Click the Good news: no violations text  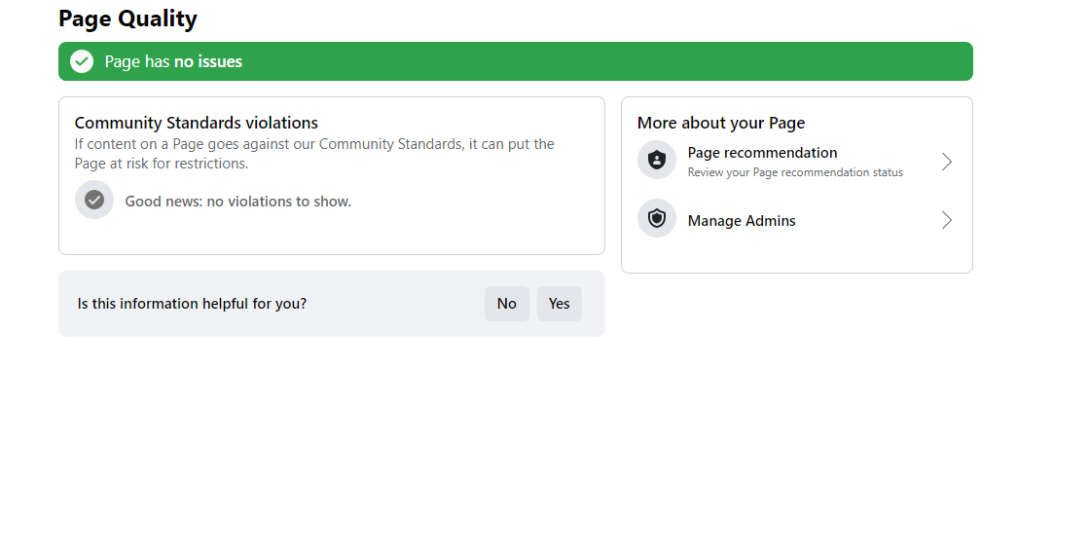(237, 202)
